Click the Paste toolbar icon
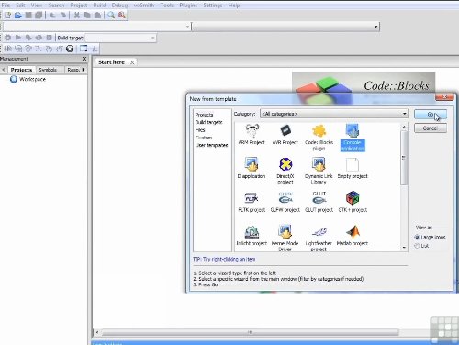Screen dimensions: 459x345 [97, 15]
